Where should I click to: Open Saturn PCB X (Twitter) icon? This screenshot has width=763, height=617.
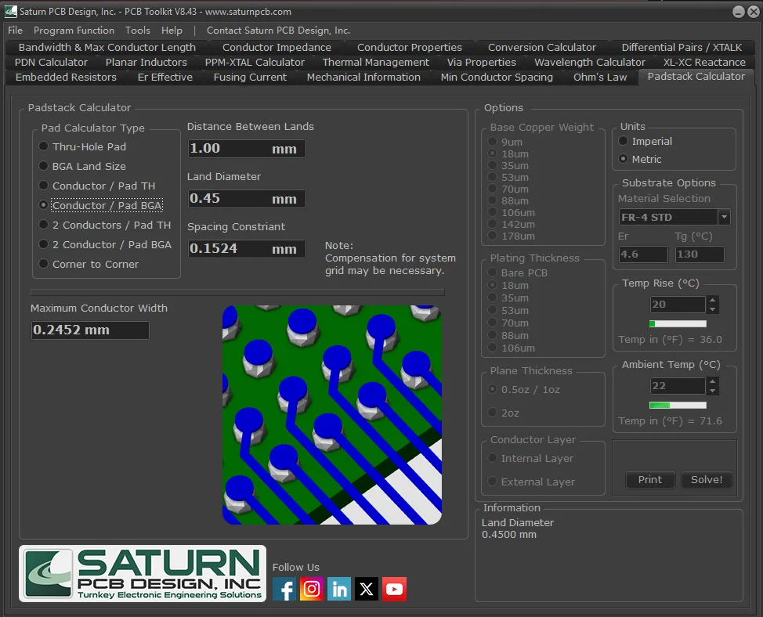pos(367,590)
